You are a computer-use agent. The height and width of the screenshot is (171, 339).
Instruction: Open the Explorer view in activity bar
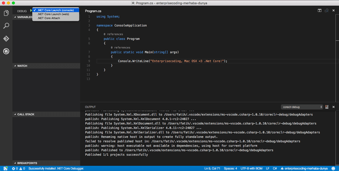tap(6, 13)
